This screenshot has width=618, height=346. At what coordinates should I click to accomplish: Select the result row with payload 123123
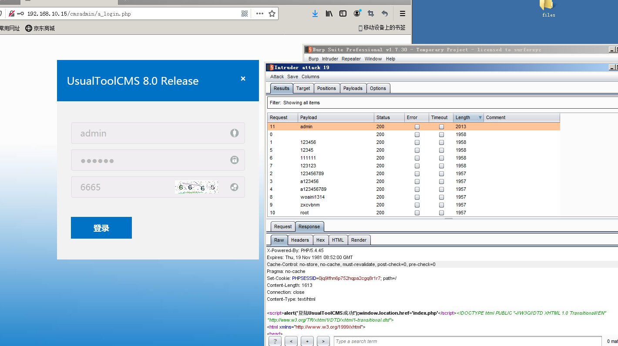tap(413, 166)
